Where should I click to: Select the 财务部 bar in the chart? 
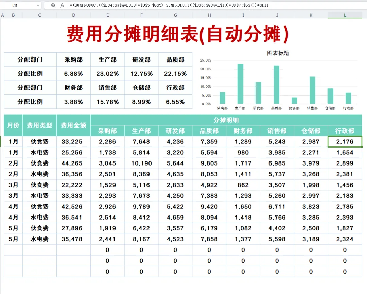[x=294, y=101]
